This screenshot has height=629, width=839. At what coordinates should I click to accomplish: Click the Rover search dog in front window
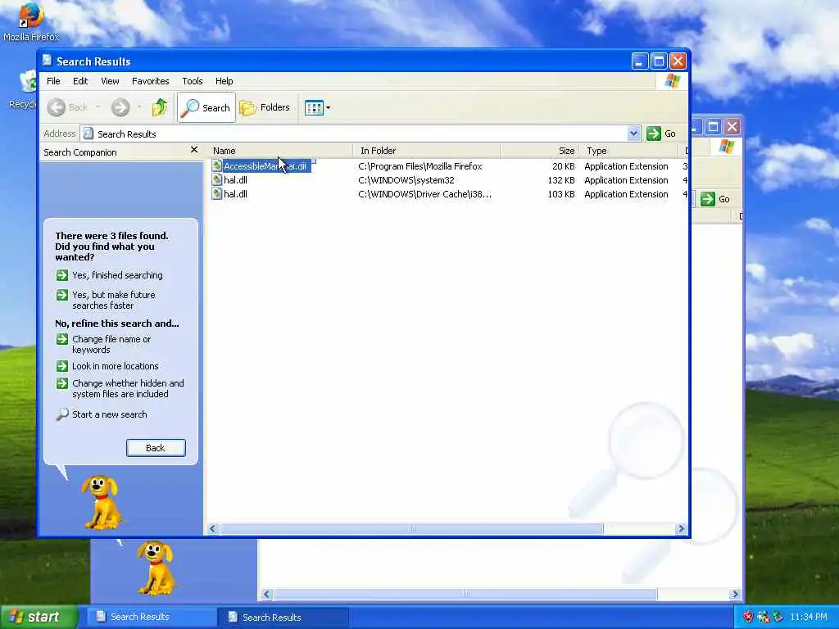click(x=102, y=502)
